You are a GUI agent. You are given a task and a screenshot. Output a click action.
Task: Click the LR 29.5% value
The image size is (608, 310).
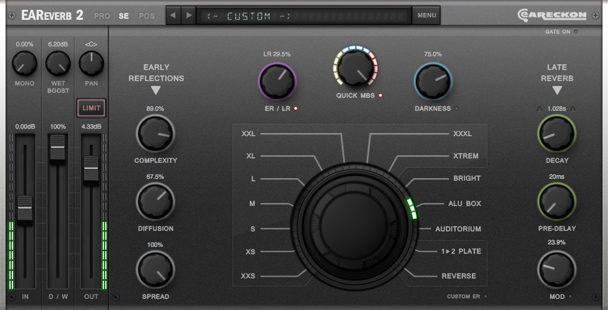point(277,54)
